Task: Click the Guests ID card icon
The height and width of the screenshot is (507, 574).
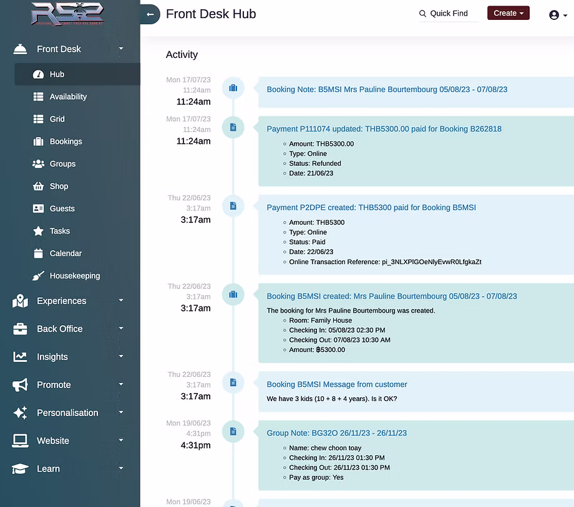Action: coord(38,209)
